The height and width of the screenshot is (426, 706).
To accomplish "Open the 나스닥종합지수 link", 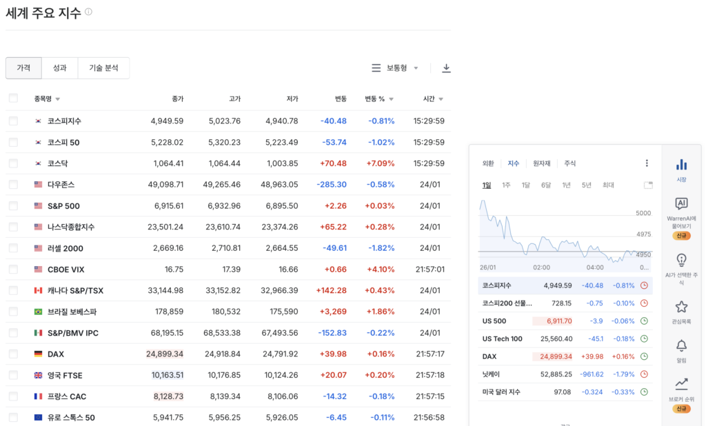I will 71,227.
